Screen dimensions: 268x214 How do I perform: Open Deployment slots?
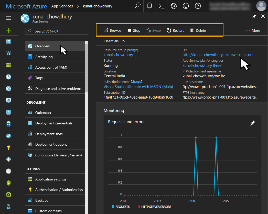click(55, 134)
